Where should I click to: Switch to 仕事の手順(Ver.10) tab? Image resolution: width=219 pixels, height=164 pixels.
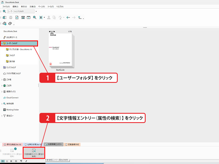pos(33,145)
